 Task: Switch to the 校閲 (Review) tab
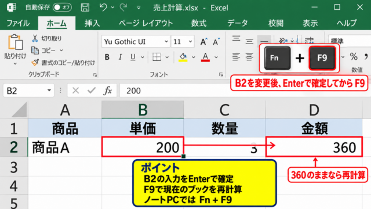tap(276, 23)
